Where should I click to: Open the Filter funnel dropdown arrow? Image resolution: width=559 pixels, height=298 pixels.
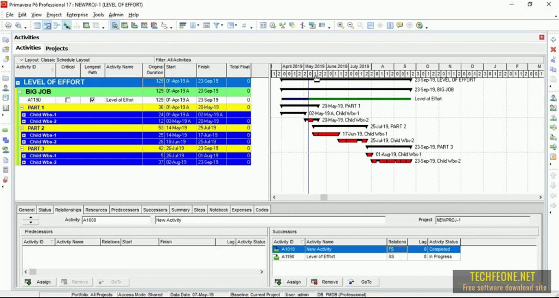(222, 25)
